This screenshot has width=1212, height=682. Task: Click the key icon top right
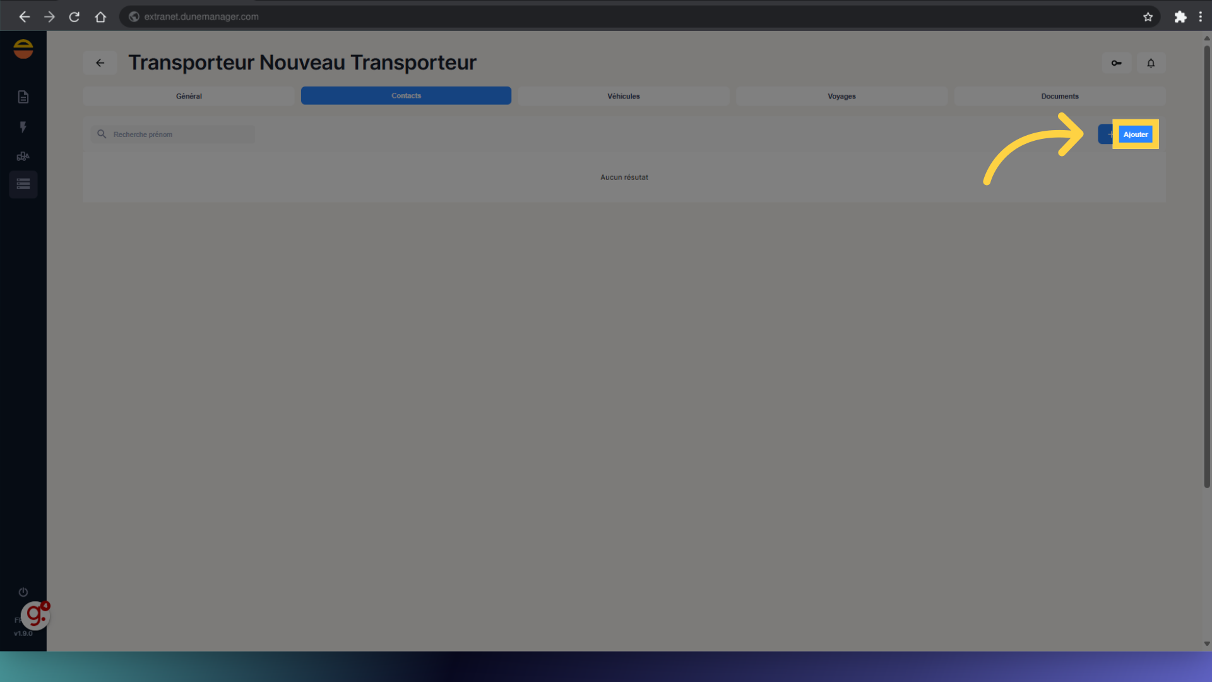(1116, 63)
